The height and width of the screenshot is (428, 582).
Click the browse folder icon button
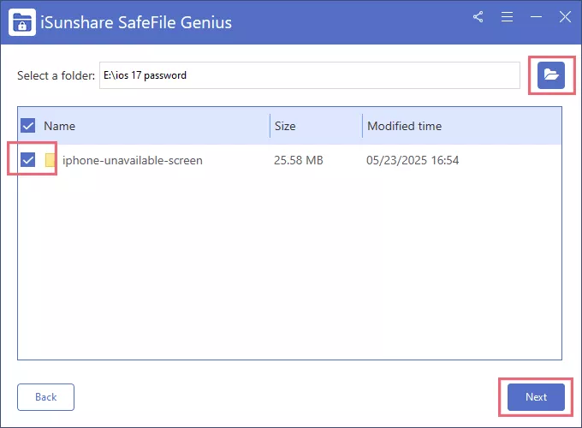click(x=551, y=75)
